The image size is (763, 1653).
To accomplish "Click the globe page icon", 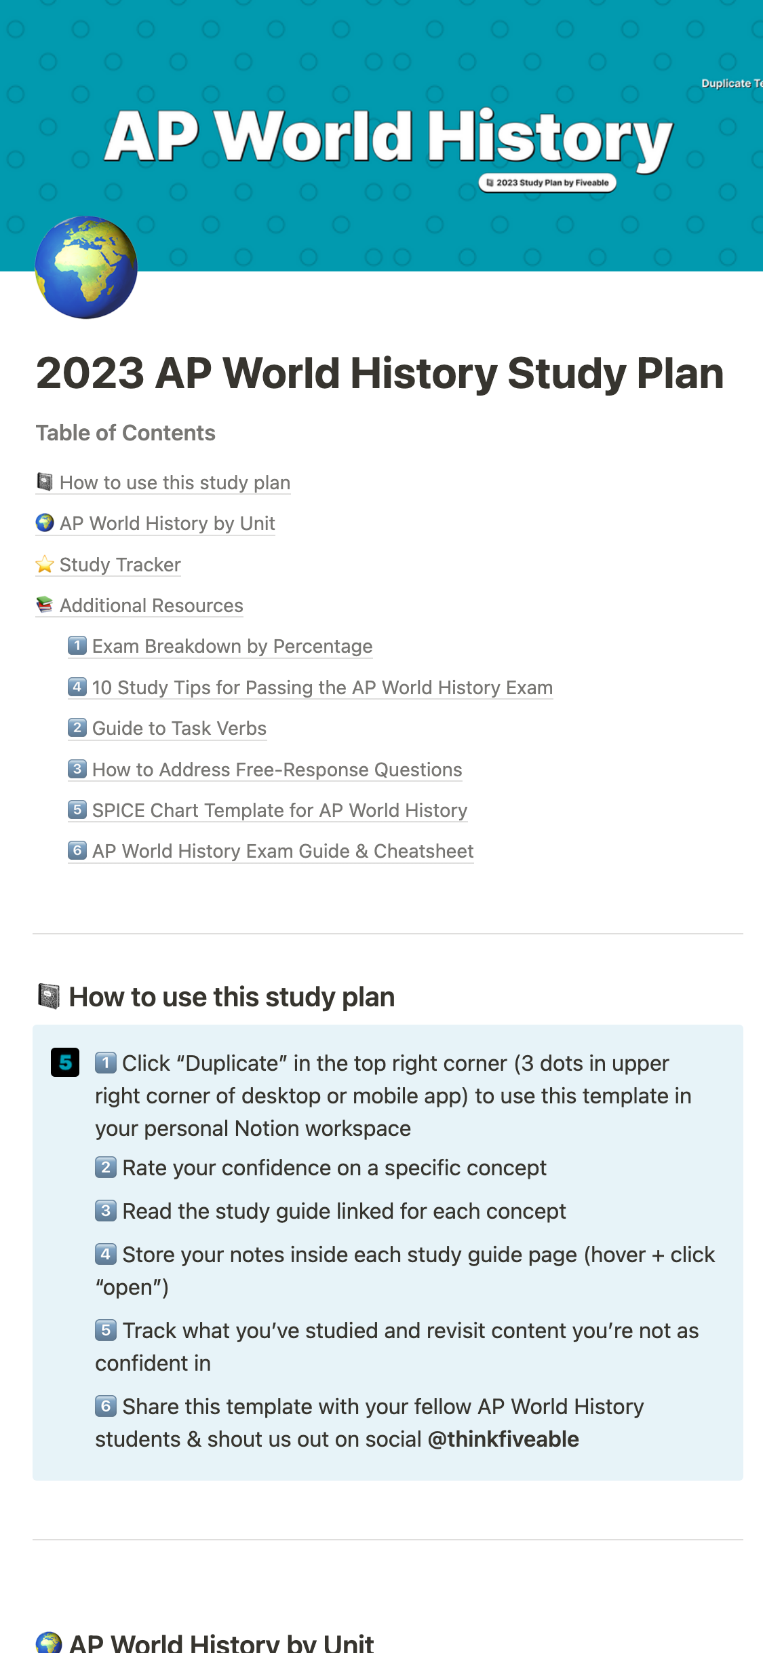I will (x=86, y=267).
